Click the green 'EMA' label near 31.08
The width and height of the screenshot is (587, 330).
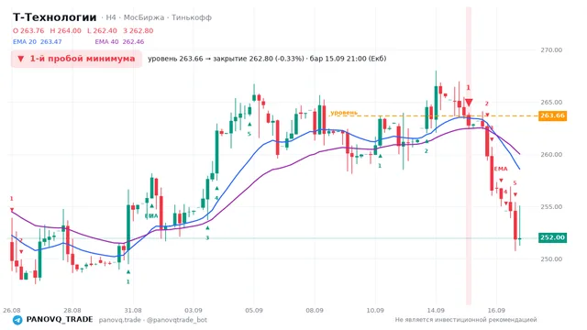pyautogui.click(x=151, y=216)
